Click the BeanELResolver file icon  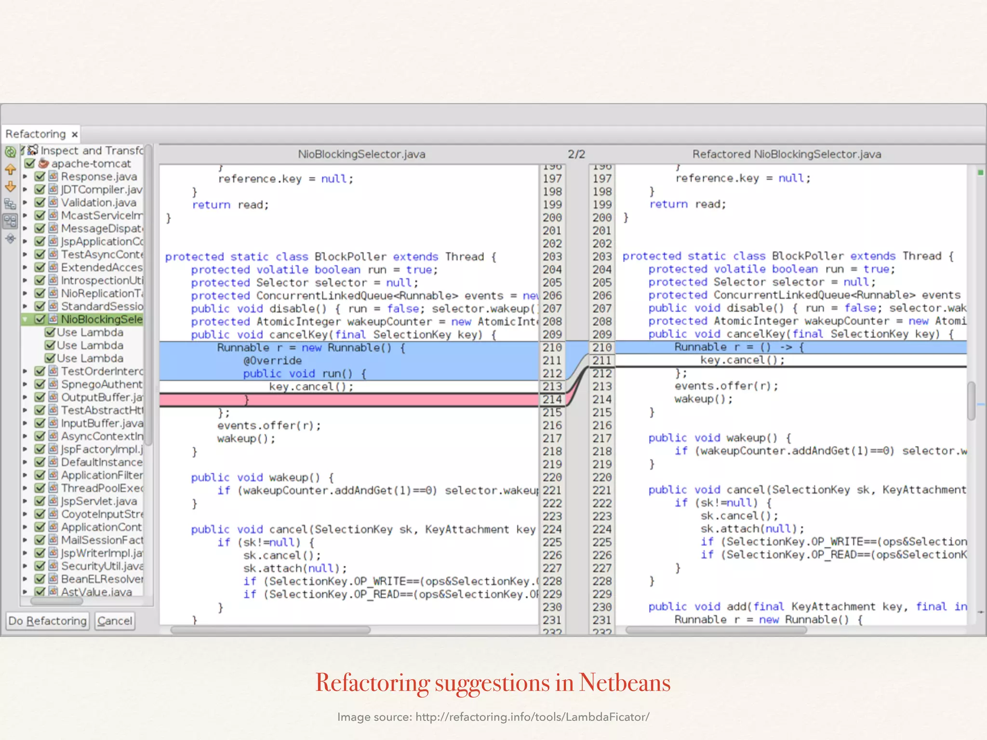[53, 579]
